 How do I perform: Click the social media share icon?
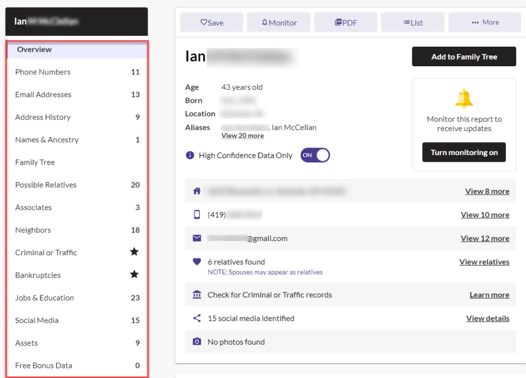pyautogui.click(x=196, y=318)
